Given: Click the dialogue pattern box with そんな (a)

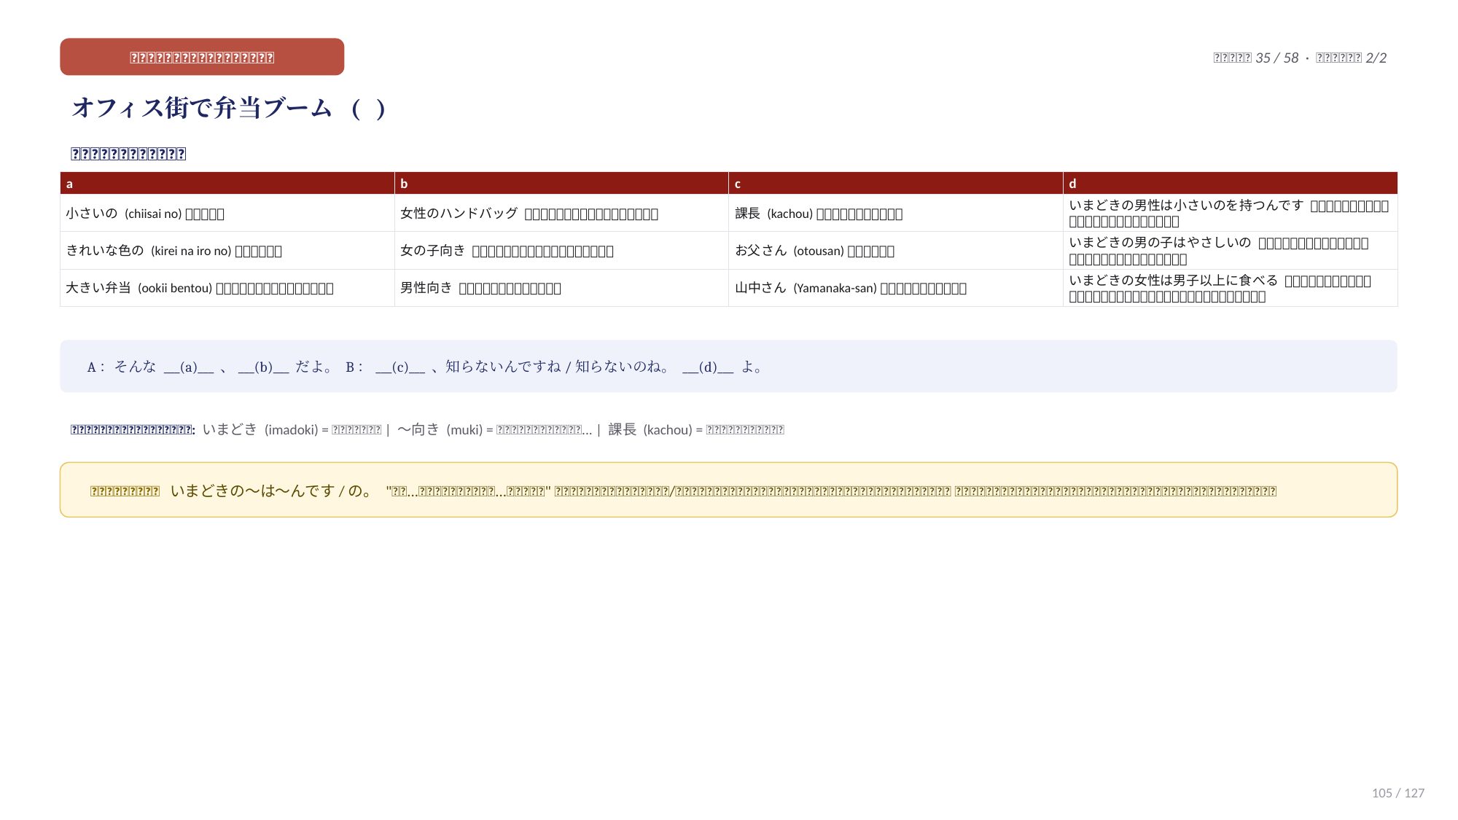Looking at the screenshot, I should 728,366.
